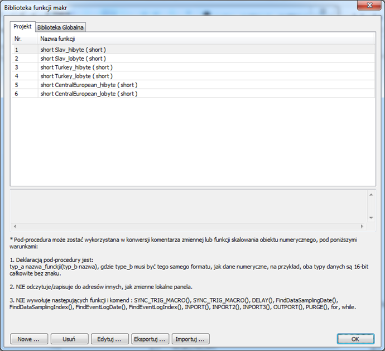Click the left arrow of the horizontal scrollbar
This screenshot has height=351, width=385.
[x=15, y=226]
